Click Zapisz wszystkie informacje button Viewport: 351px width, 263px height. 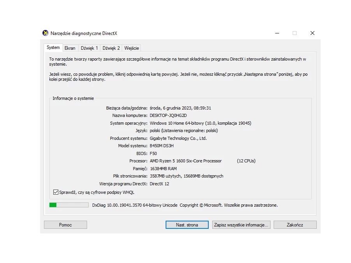241,225
